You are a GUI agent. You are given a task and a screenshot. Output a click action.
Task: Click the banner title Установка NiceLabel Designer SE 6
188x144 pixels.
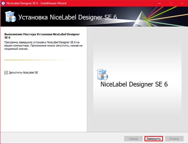[68, 17]
